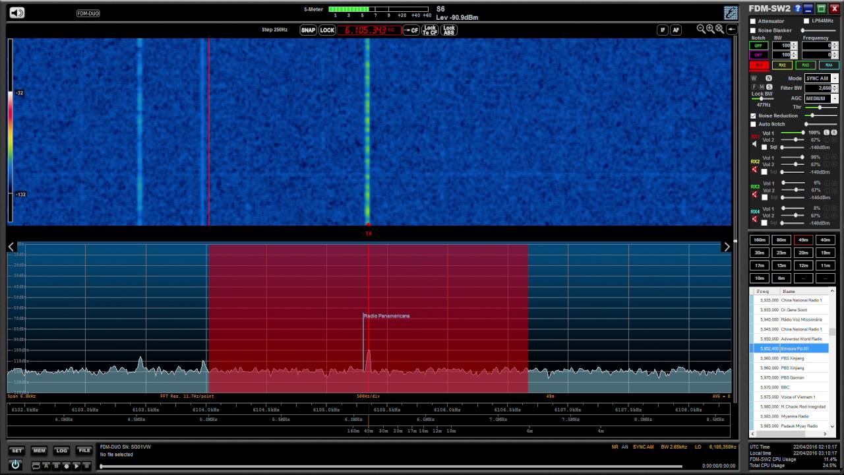Click the SNAP button
Viewport: 844px width, 475px height.
pyautogui.click(x=308, y=30)
